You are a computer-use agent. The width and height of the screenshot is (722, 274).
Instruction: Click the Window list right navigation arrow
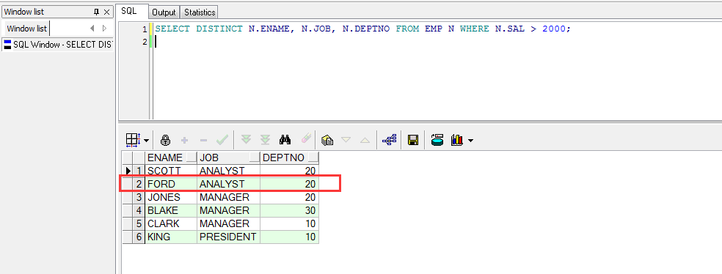tap(104, 28)
